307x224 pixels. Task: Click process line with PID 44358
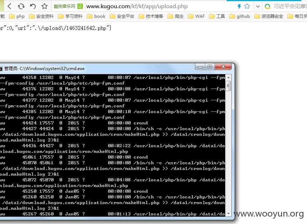[112, 78]
